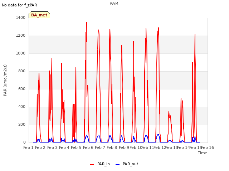Click the 'No data for f_zPAR' message
This screenshot has width=229, height=171.
point(19,5)
